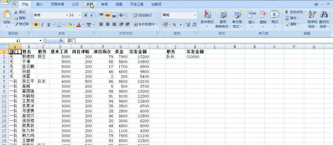
Task: Click the decrease indent icon
Action: coord(121,24)
